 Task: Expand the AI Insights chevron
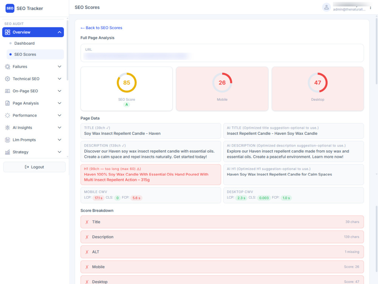click(x=59, y=128)
